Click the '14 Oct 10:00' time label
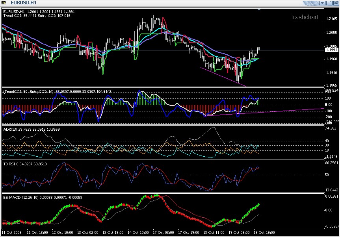The image size is (340, 237). coord(138,233)
